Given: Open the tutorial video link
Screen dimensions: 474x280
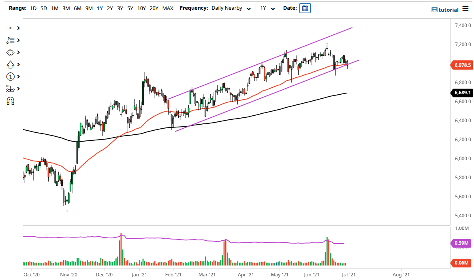Looking at the screenshot, I should coord(445,10).
